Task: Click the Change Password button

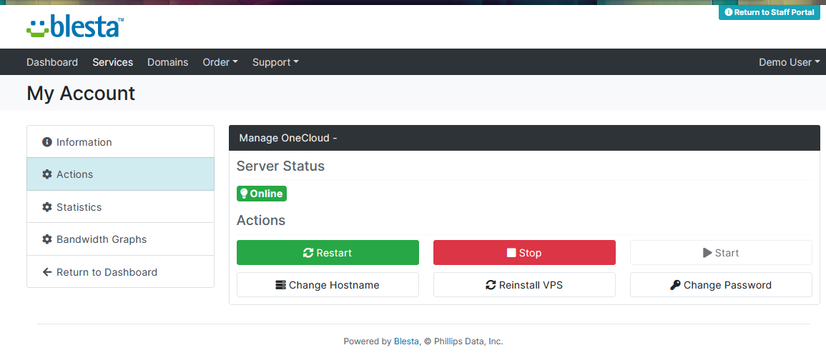Action: tap(721, 285)
